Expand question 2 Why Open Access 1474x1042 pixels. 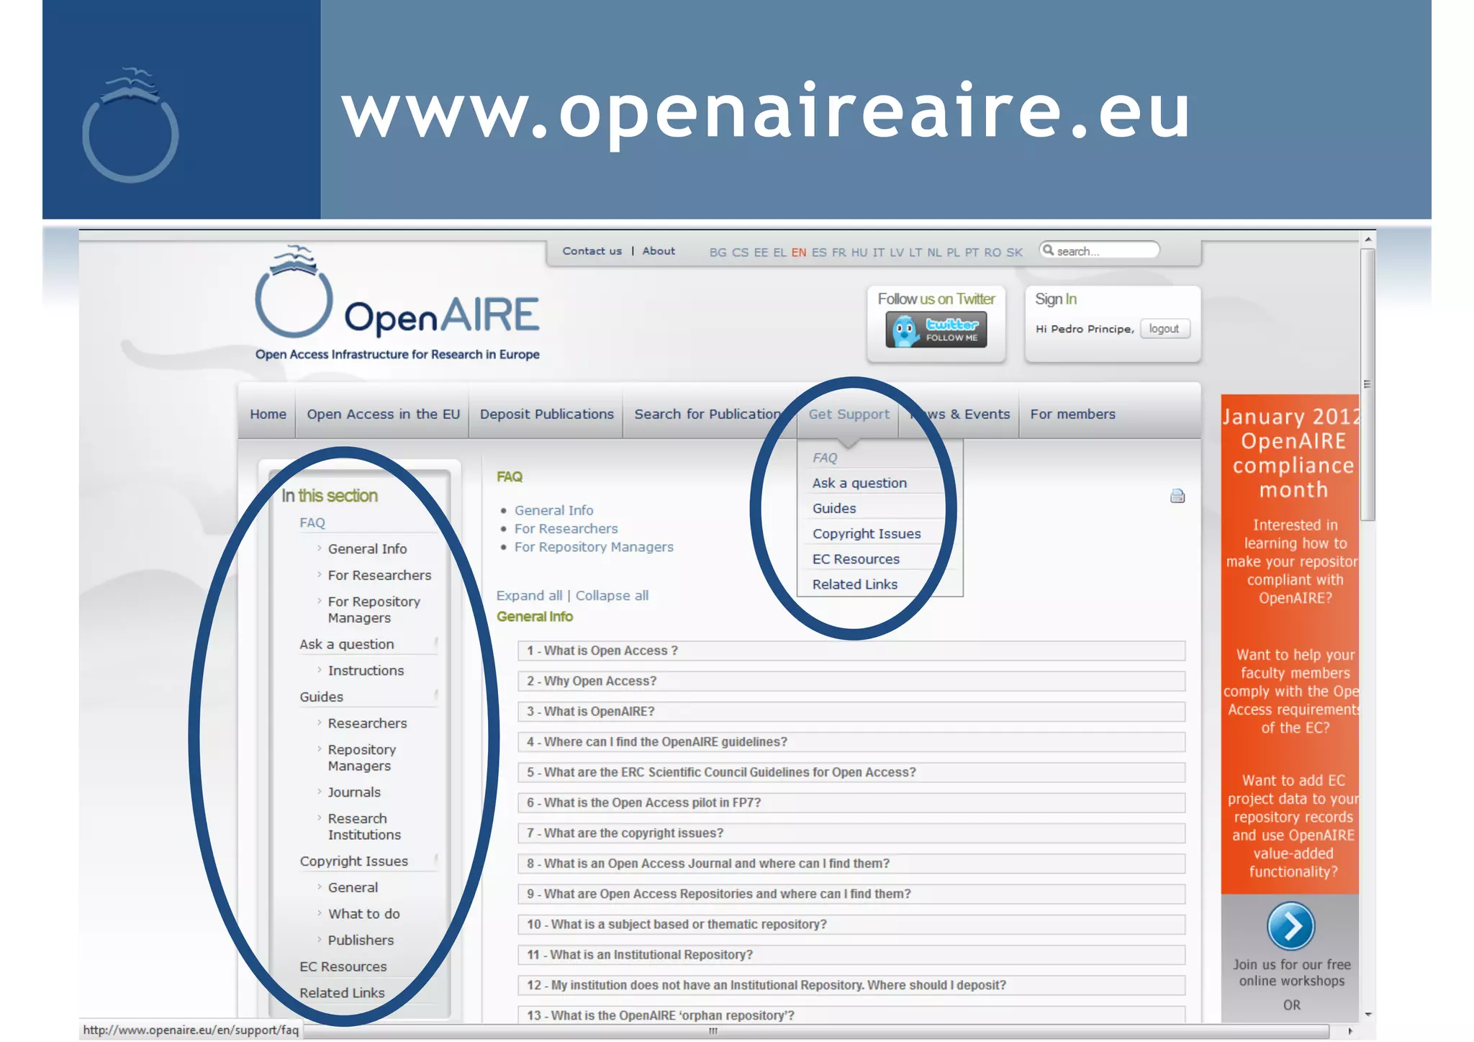tap(851, 681)
